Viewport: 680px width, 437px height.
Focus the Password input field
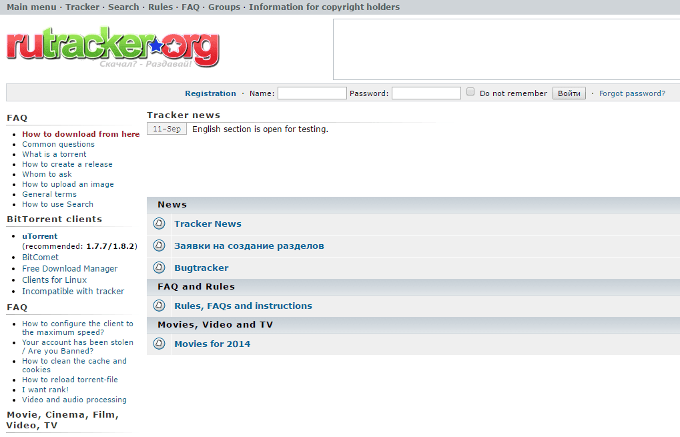pyautogui.click(x=426, y=93)
